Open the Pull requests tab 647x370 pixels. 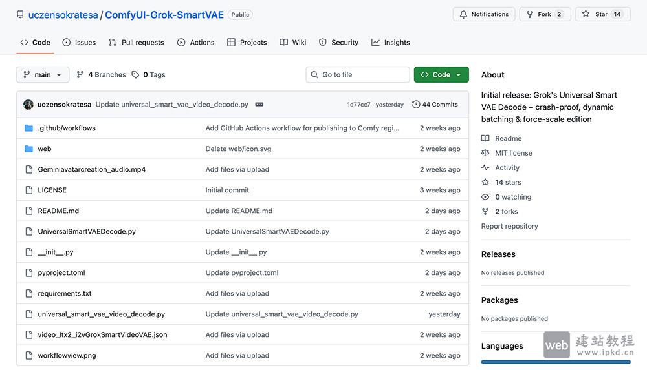(136, 43)
